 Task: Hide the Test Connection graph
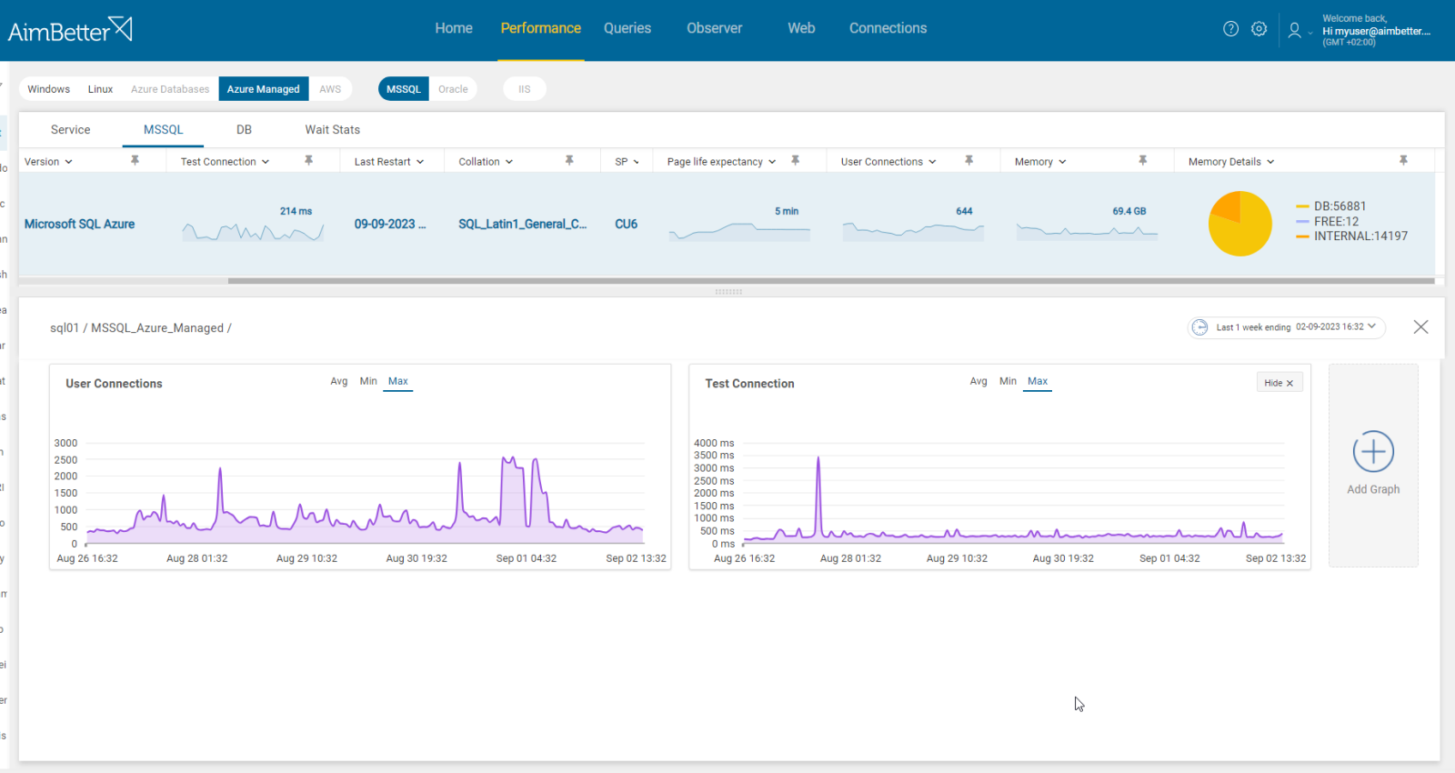[1279, 383]
